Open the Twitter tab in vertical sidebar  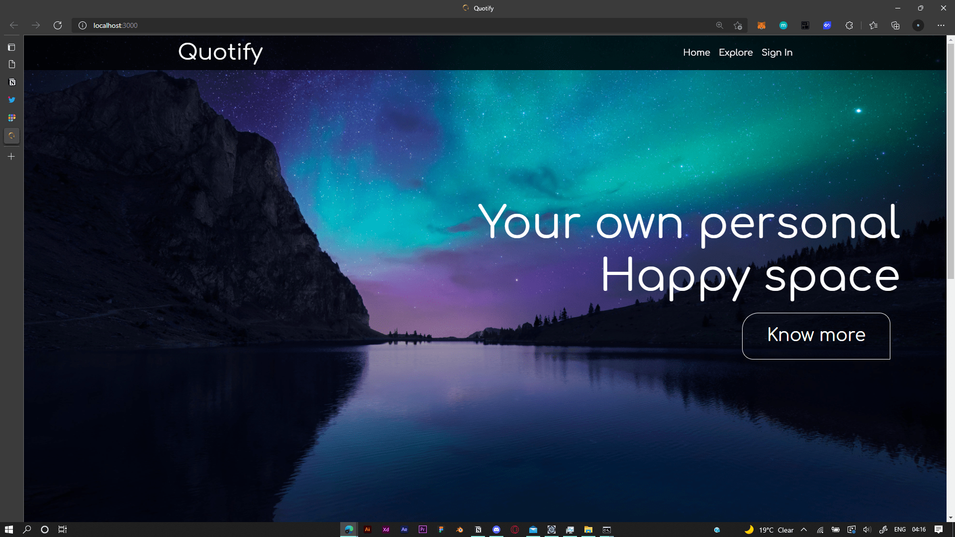[x=12, y=100]
